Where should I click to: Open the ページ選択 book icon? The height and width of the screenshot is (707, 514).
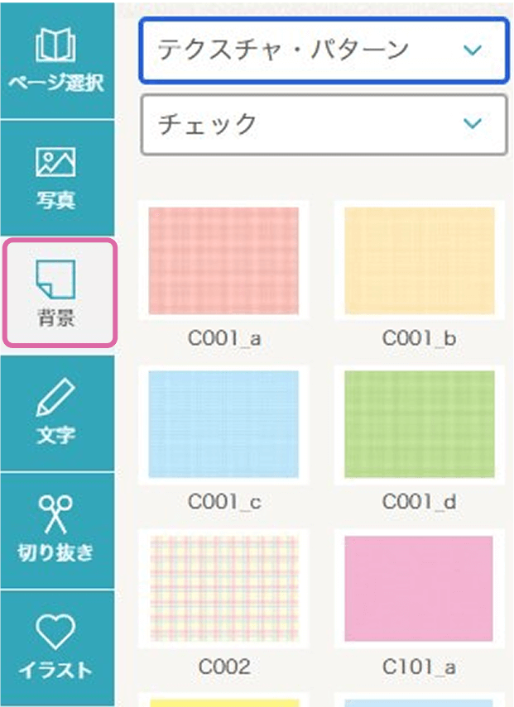coord(56,45)
